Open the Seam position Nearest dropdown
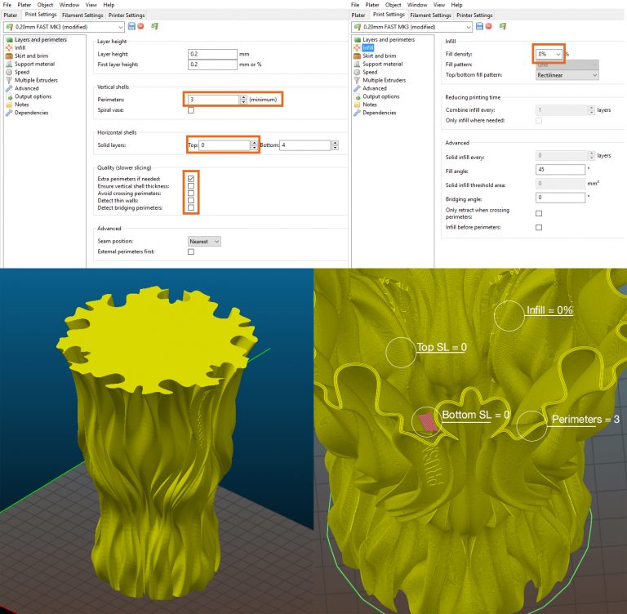Image resolution: width=627 pixels, height=614 pixels. [x=204, y=241]
